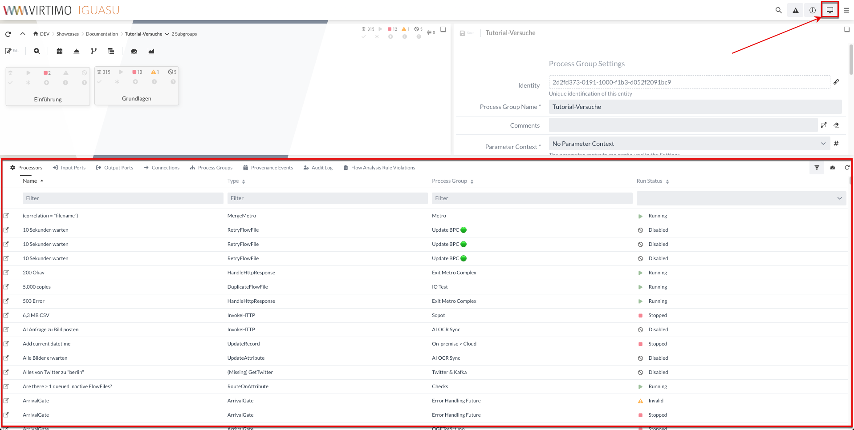Open the Run Status filter dropdown
The width and height of the screenshot is (854, 430).
tap(741, 198)
